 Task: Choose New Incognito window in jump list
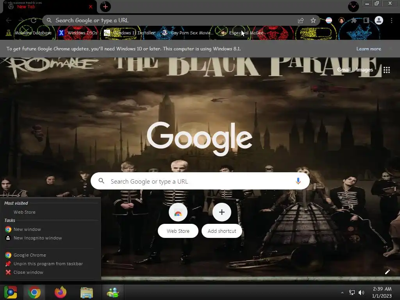[51, 238]
